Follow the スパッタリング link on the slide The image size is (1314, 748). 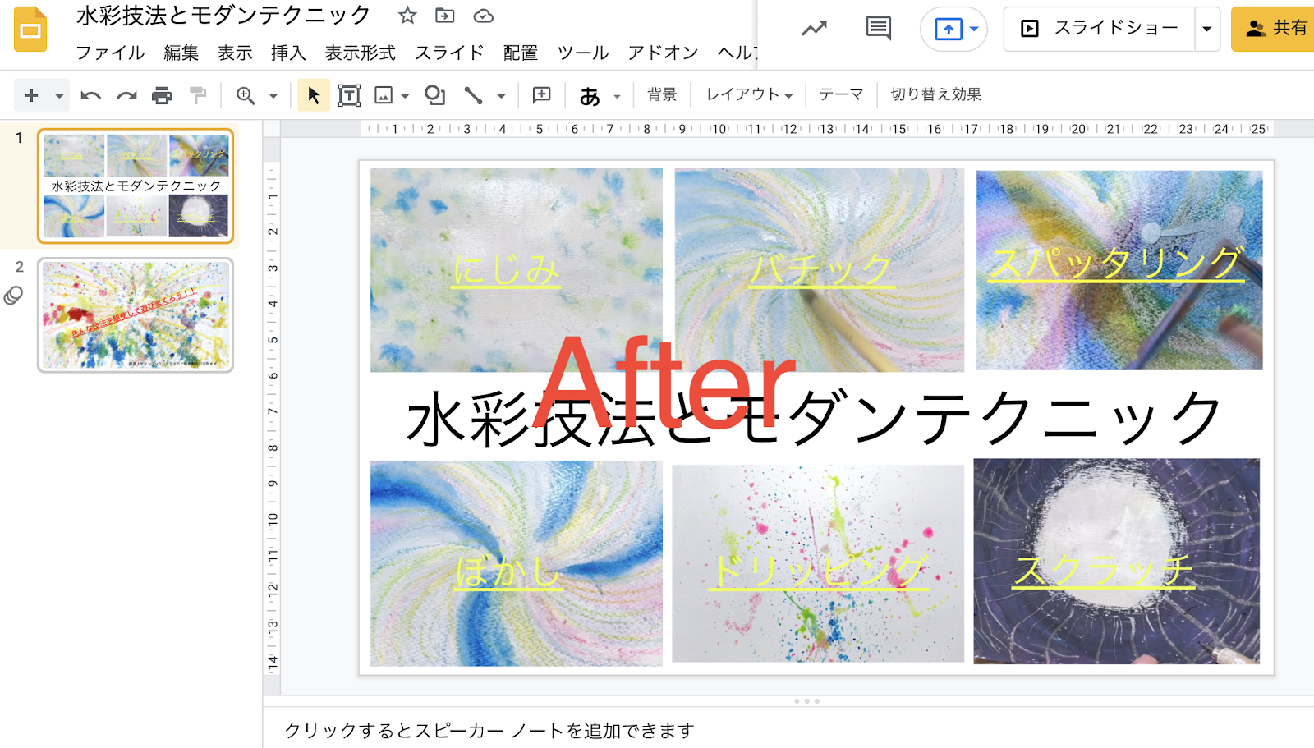(1116, 264)
